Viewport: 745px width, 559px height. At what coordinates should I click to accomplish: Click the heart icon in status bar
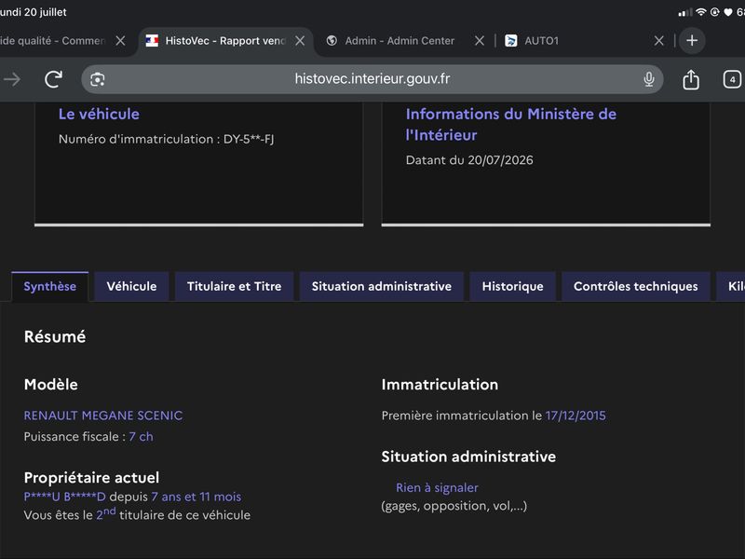(x=728, y=12)
